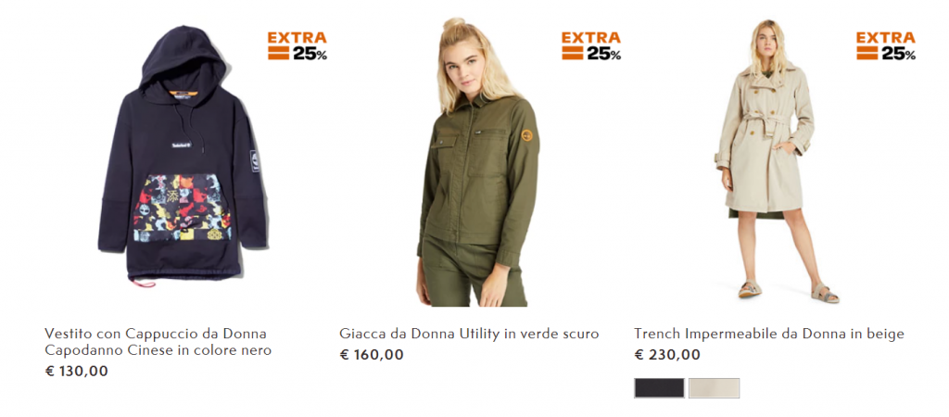949x417 pixels.
Task: Click the € 230,00 price
Action: pos(667,355)
